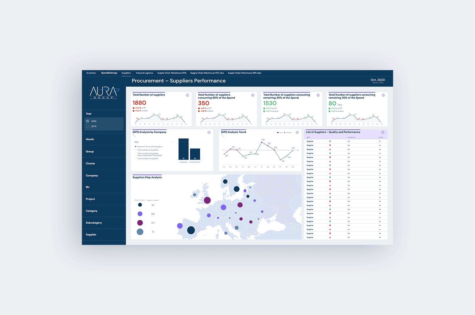
Task: Click the stopwatch icon on the 350 suppliers card
Action: coord(253,95)
